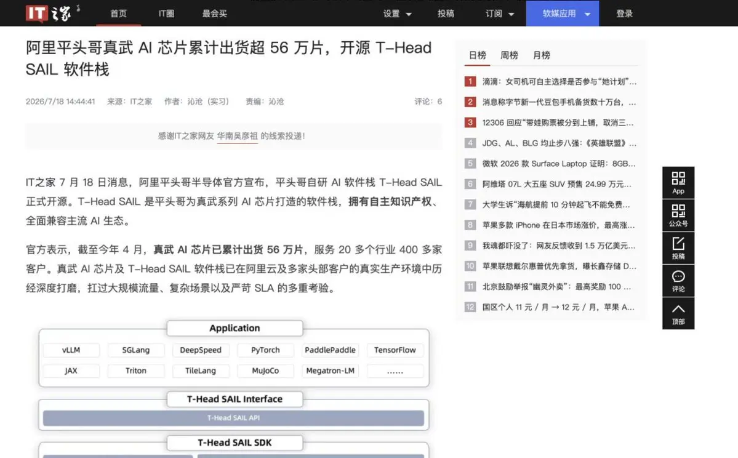
Task: Click the red rank 3 badge
Action: [470, 123]
